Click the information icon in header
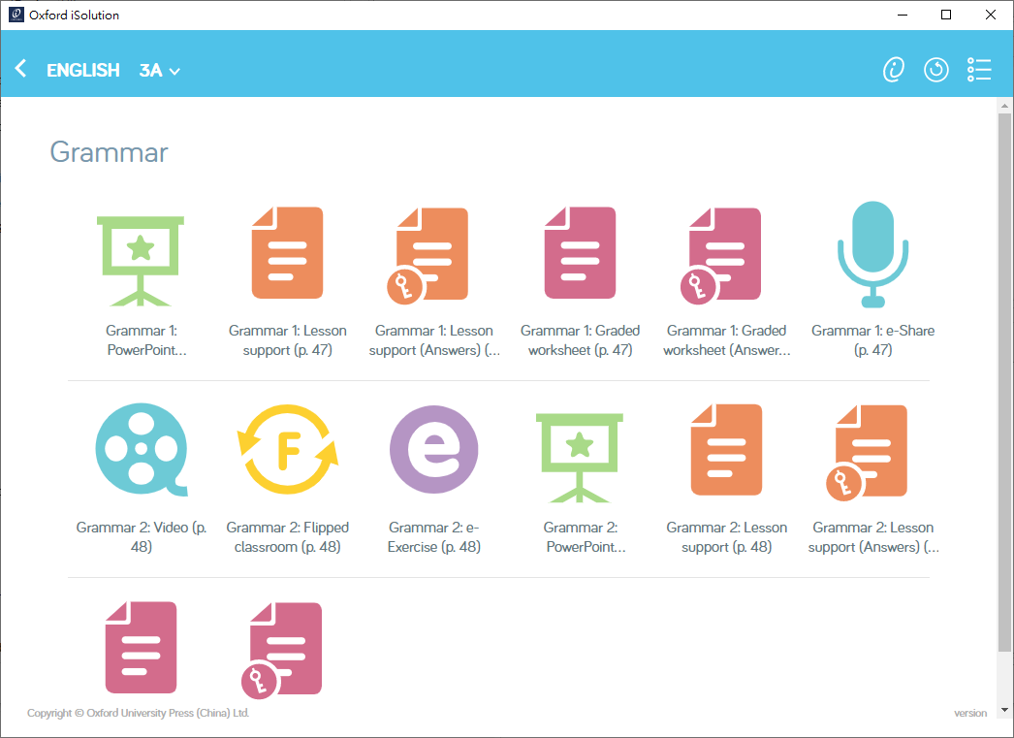The width and height of the screenshot is (1014, 738). pyautogui.click(x=894, y=69)
